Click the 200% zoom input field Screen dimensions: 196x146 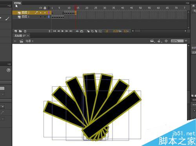pyautogui.click(x=177, y=41)
